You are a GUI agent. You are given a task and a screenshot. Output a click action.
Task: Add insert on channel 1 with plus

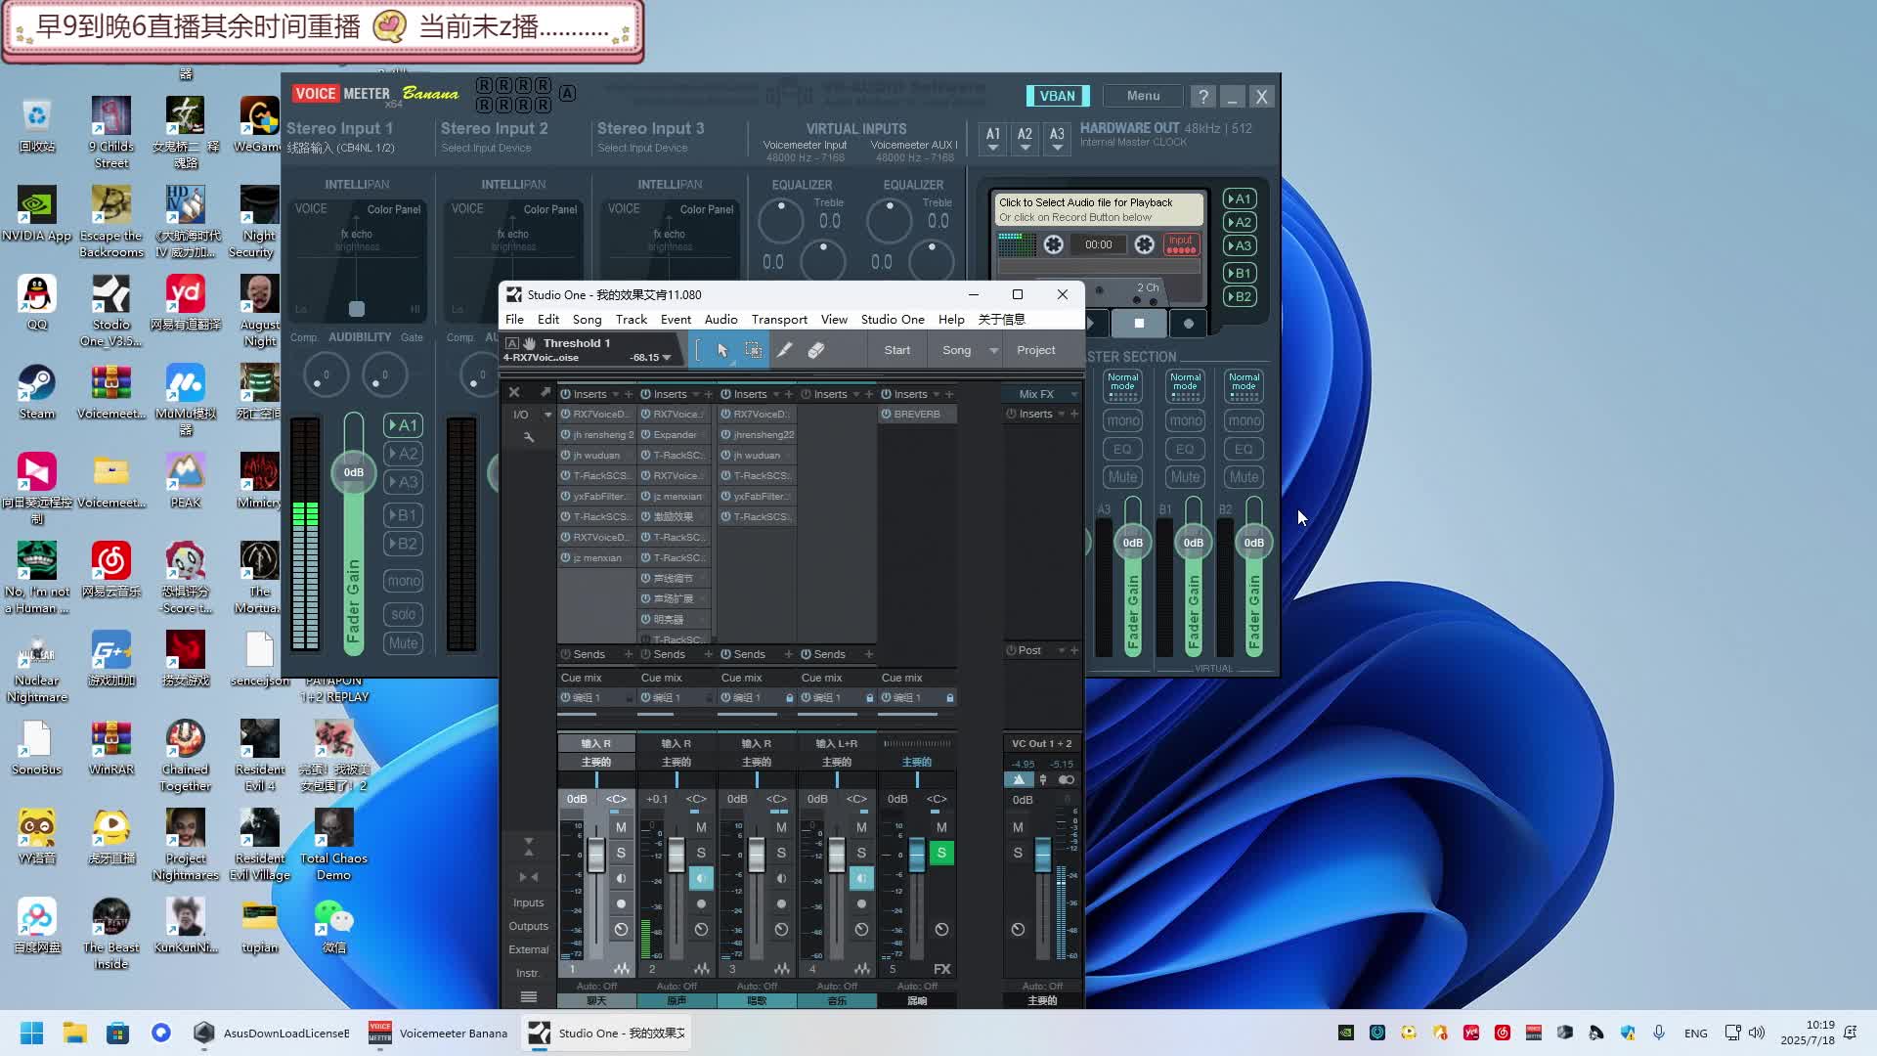[x=629, y=394]
